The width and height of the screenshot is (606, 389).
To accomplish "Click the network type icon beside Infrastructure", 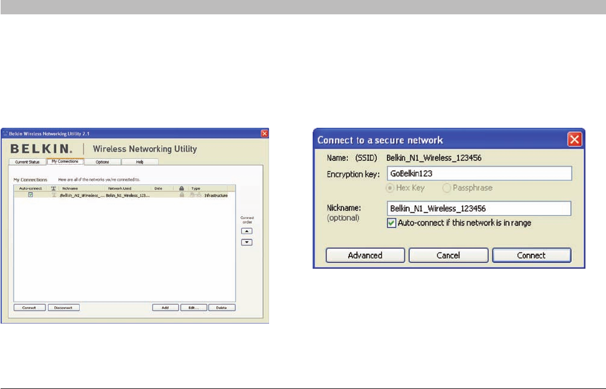I will pos(196,195).
